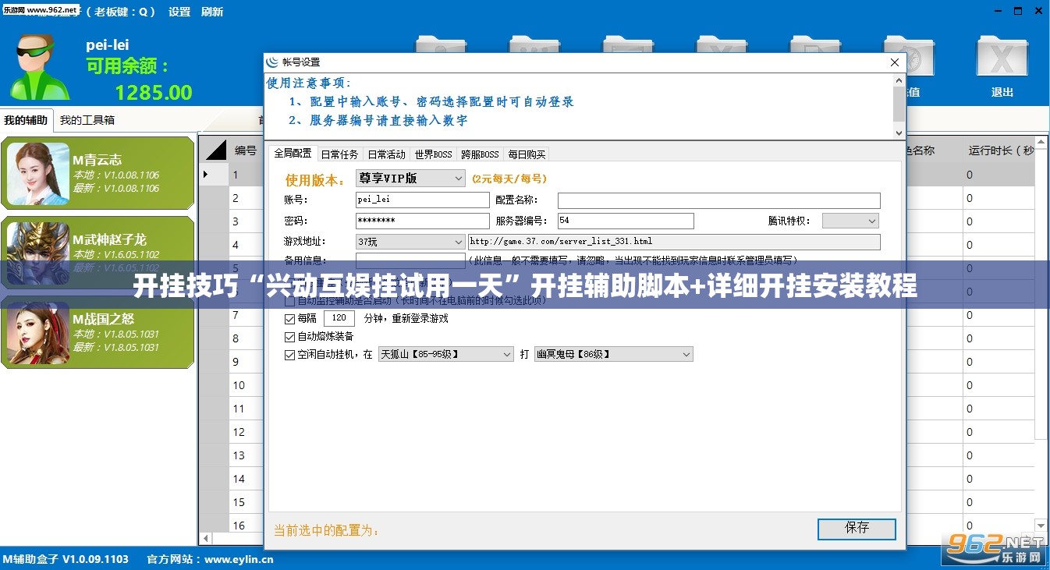
Task: Select the 我的工具箱 tab
Action: coord(87,120)
